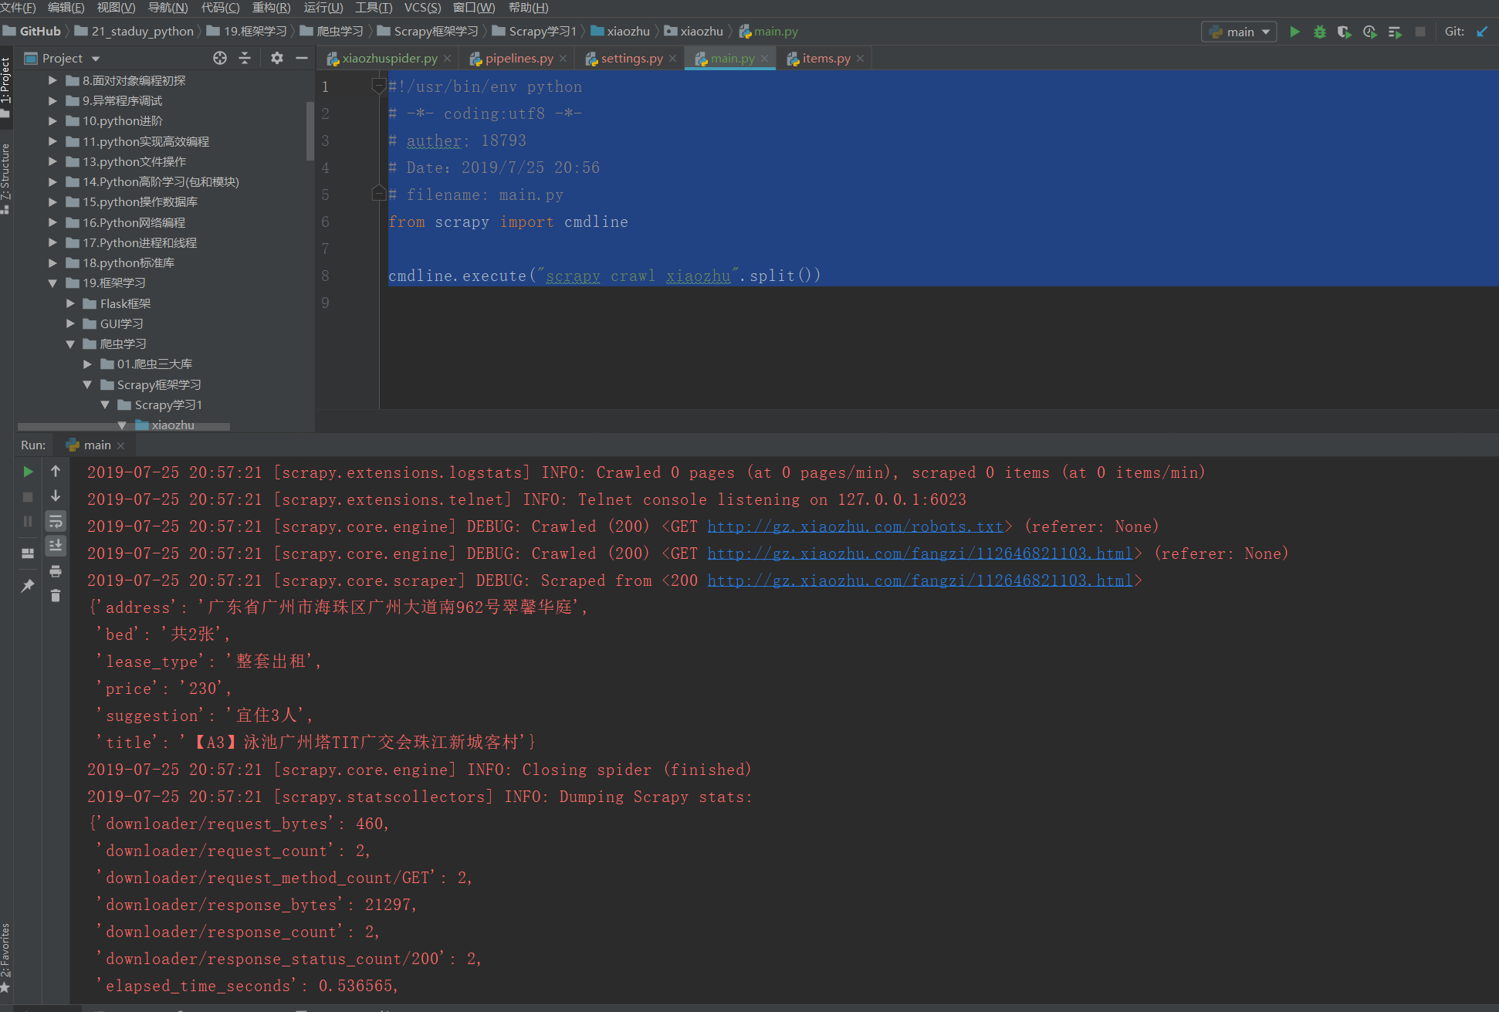Run main with coverage
This screenshot has height=1012, width=1499.
(1345, 32)
